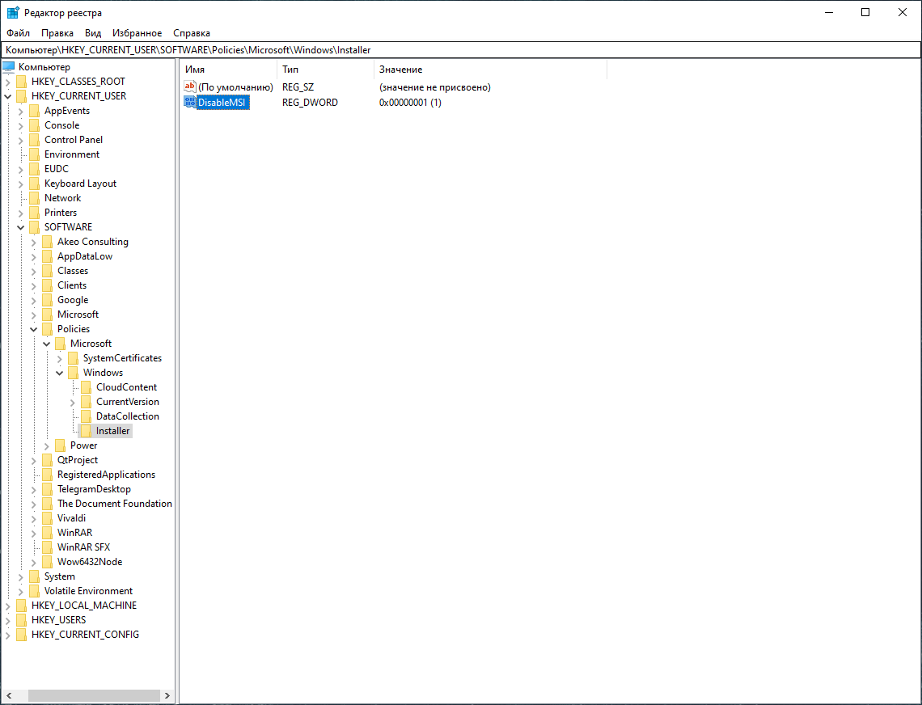Expand the SystemCertificates key

click(59, 358)
